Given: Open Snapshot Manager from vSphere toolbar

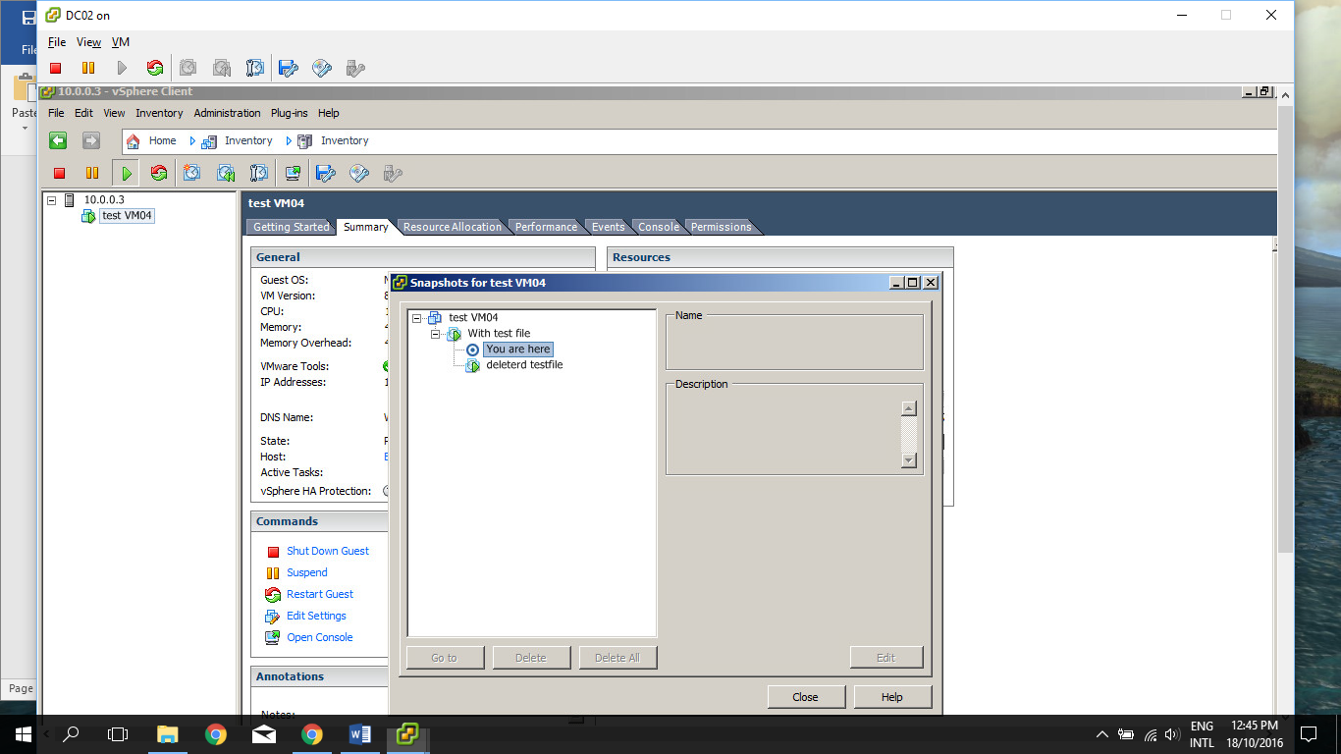Looking at the screenshot, I should tap(259, 174).
